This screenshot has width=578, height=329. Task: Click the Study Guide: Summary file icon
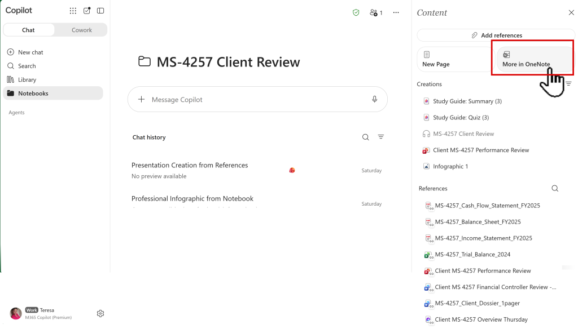click(x=426, y=101)
